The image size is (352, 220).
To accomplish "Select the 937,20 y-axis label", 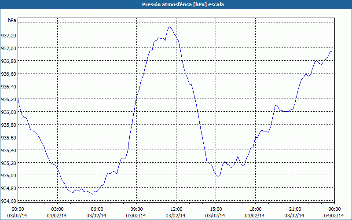I will click(x=8, y=35).
